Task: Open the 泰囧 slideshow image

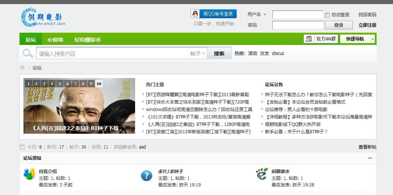Action: pyautogui.click(x=79, y=106)
